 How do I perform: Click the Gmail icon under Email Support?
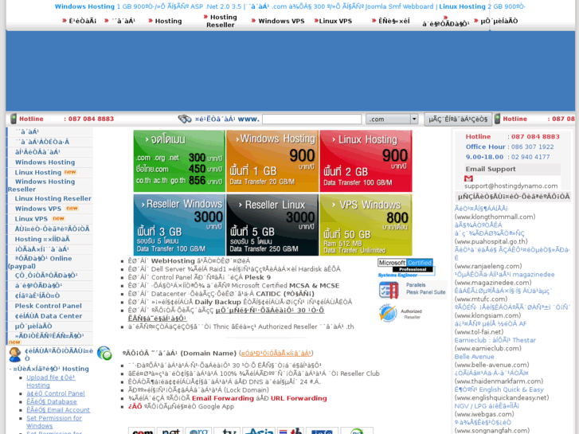click(x=469, y=178)
